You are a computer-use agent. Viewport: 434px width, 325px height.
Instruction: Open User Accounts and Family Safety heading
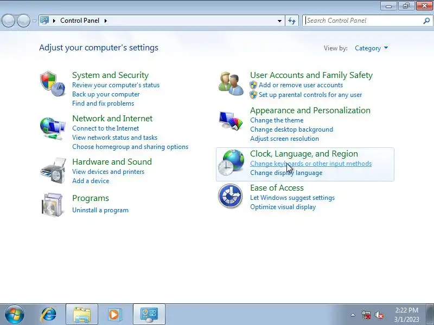(311, 75)
